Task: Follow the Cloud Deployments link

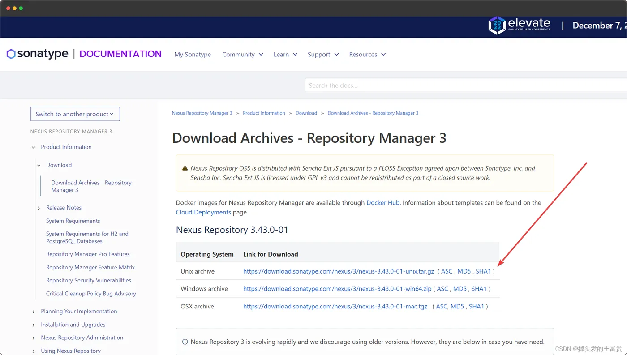Action: pyautogui.click(x=203, y=212)
